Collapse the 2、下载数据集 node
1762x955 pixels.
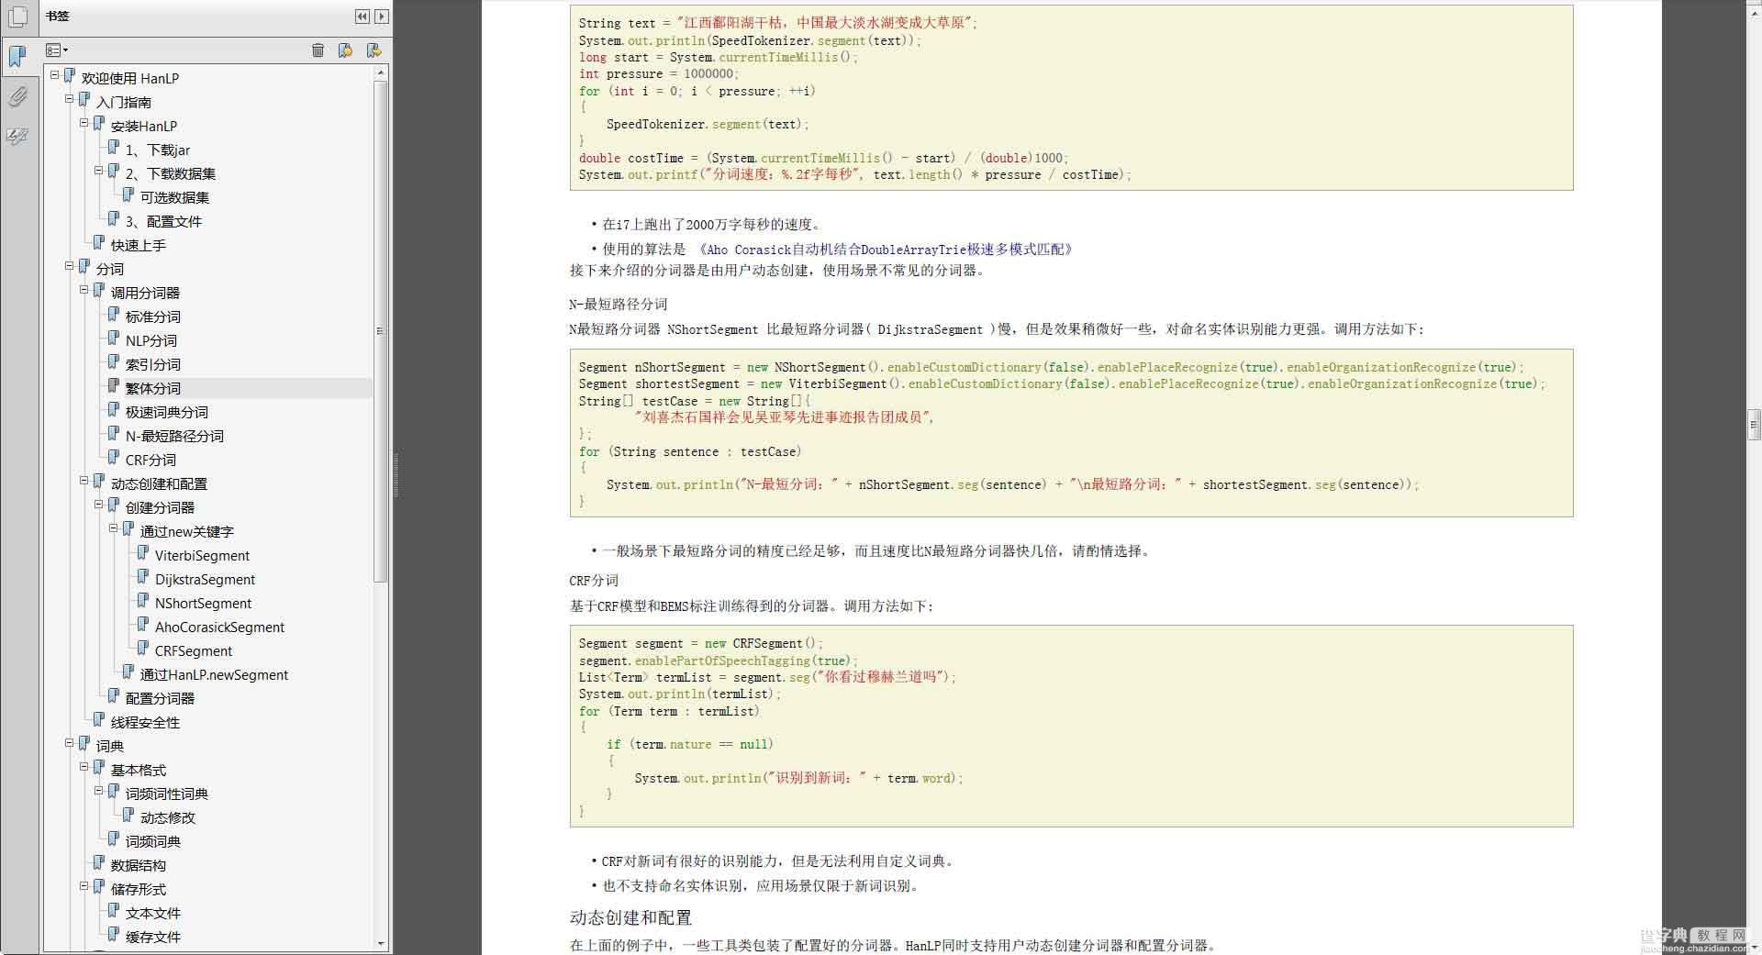(x=99, y=171)
